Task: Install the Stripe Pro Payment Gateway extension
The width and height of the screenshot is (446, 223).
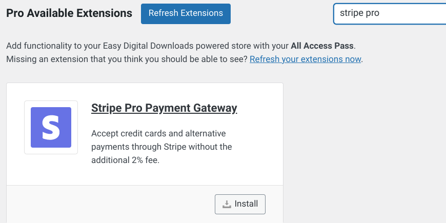Action: click(240, 204)
